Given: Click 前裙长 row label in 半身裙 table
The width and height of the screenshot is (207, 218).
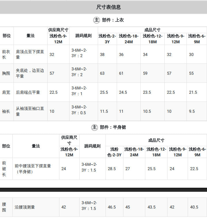Looking at the screenshot, I should pyautogui.click(x=4, y=169).
